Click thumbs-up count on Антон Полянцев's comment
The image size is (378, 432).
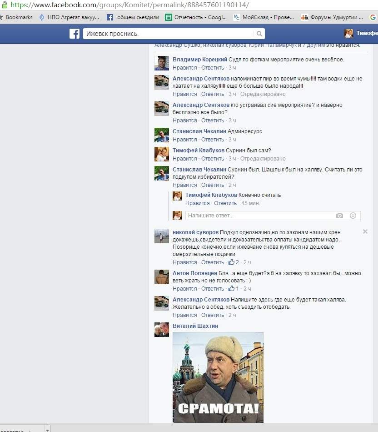[234, 289]
